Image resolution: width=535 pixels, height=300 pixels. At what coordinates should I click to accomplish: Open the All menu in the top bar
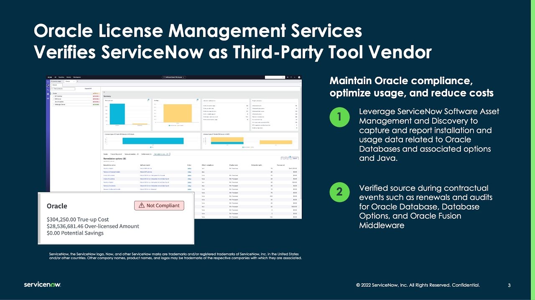(x=55, y=77)
